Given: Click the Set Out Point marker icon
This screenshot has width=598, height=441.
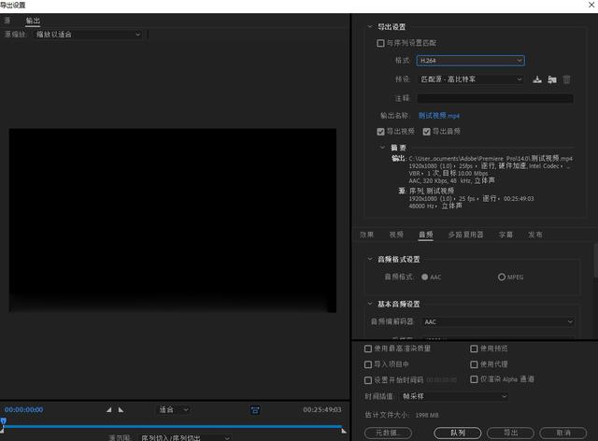Looking at the screenshot, I should tap(120, 409).
